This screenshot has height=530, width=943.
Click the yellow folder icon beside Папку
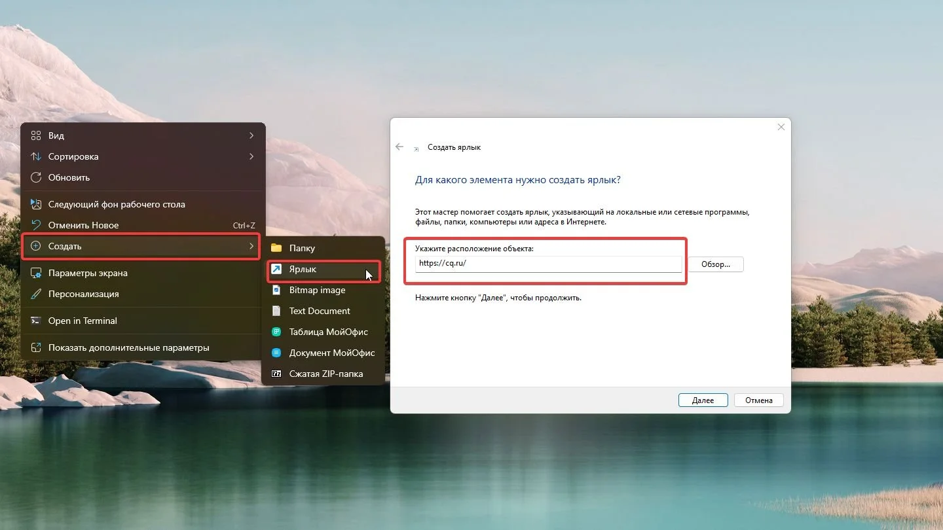[x=276, y=248]
